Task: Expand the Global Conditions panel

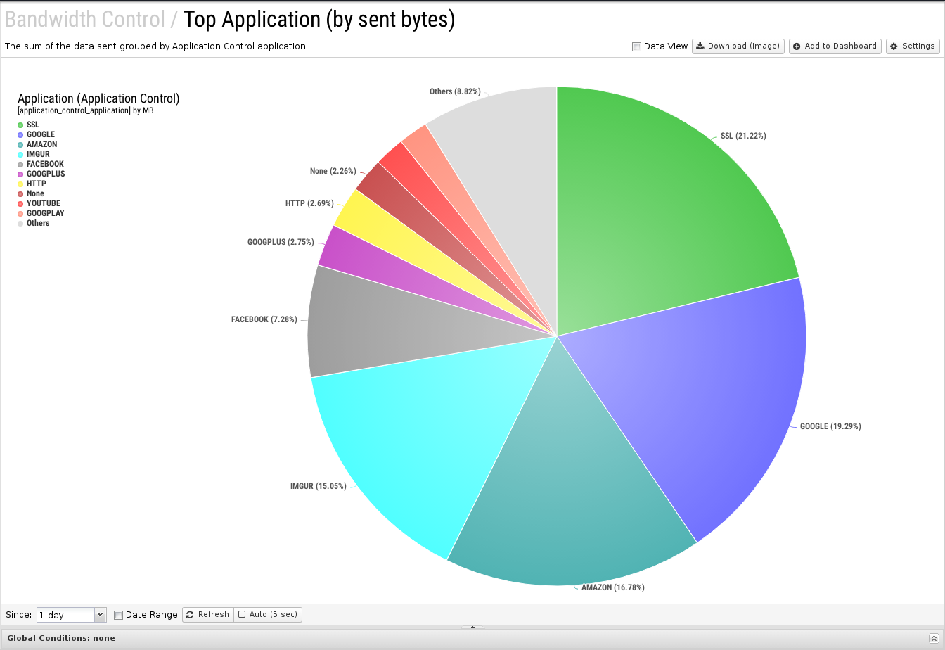Action: pos(933,638)
